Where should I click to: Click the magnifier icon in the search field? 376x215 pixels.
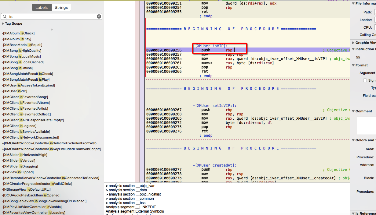(5, 16)
